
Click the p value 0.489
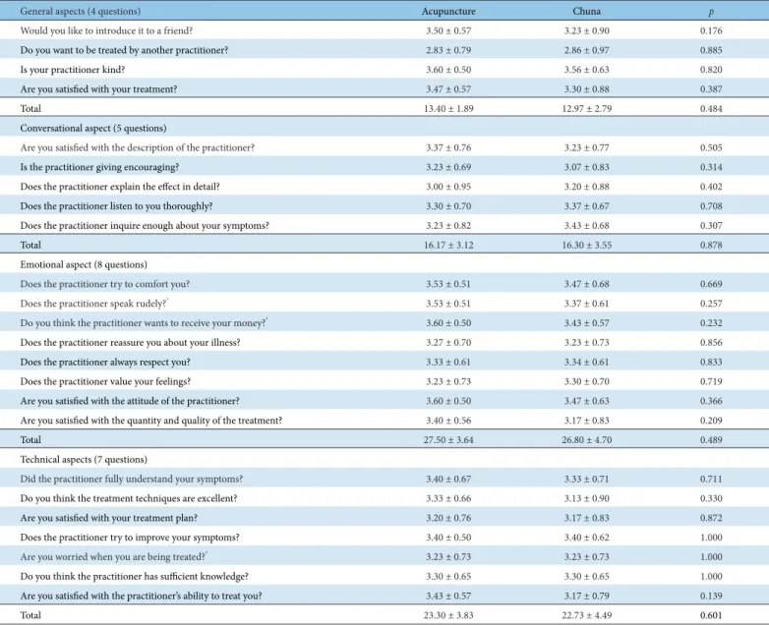click(711, 439)
